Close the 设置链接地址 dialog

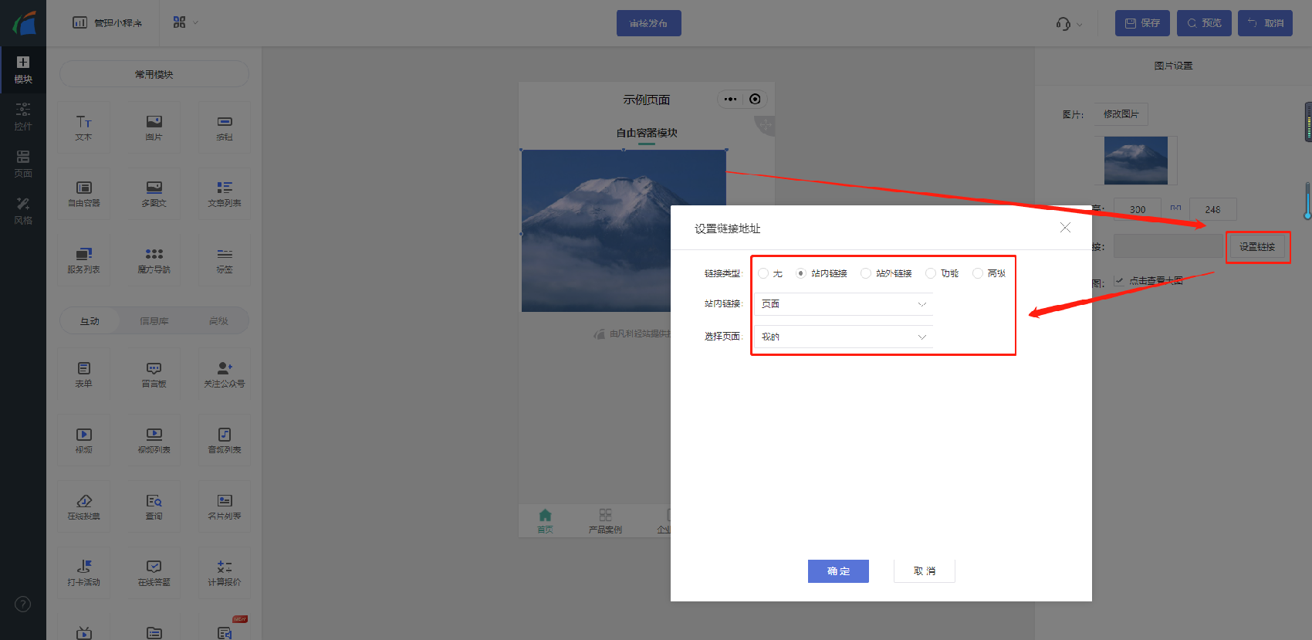(x=1065, y=228)
